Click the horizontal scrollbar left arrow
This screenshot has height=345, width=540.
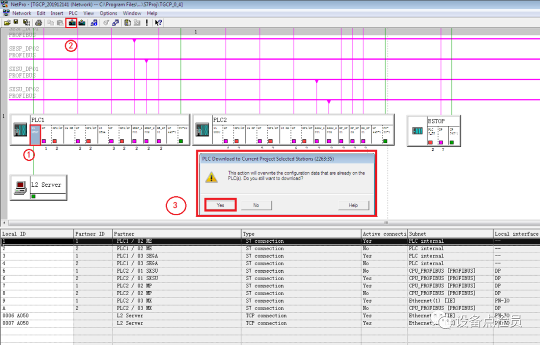click(4, 223)
